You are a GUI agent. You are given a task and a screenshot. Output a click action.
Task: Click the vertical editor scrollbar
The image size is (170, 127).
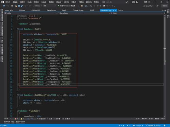click(x=165, y=66)
